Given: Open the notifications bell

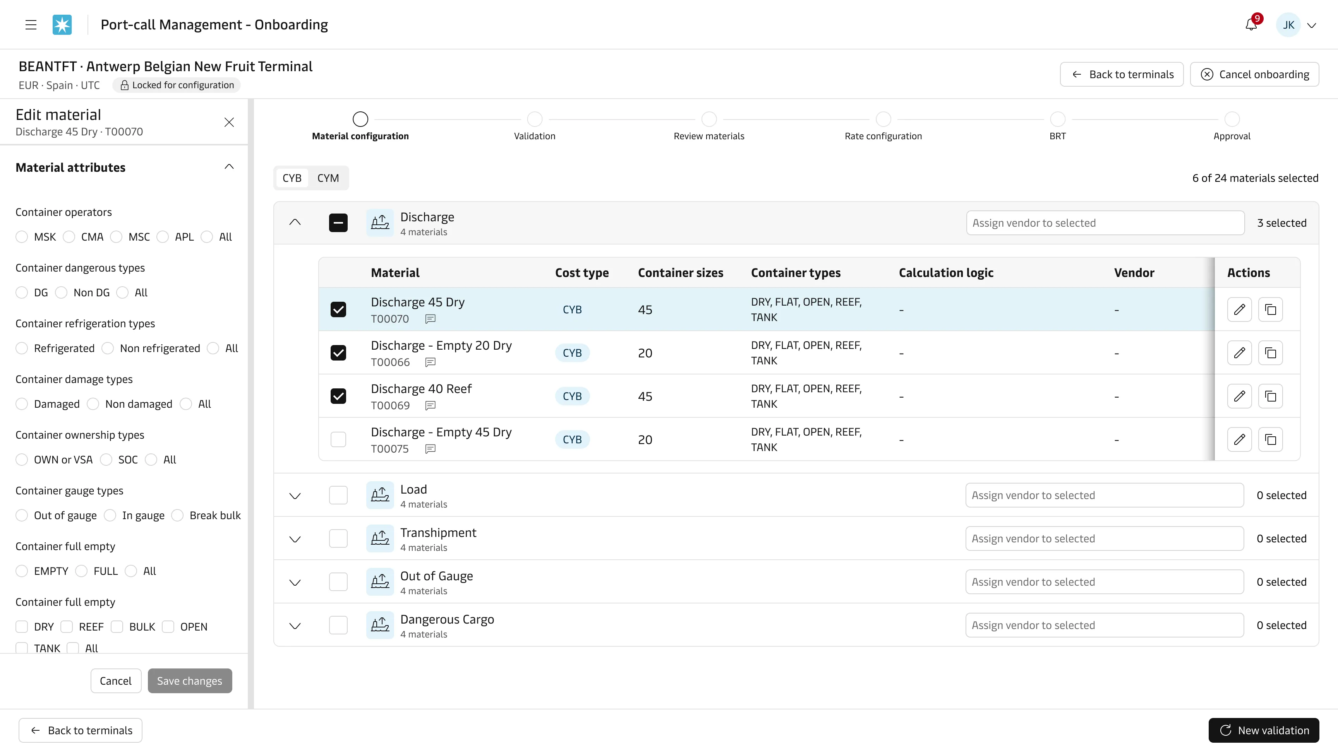Looking at the screenshot, I should pyautogui.click(x=1251, y=25).
